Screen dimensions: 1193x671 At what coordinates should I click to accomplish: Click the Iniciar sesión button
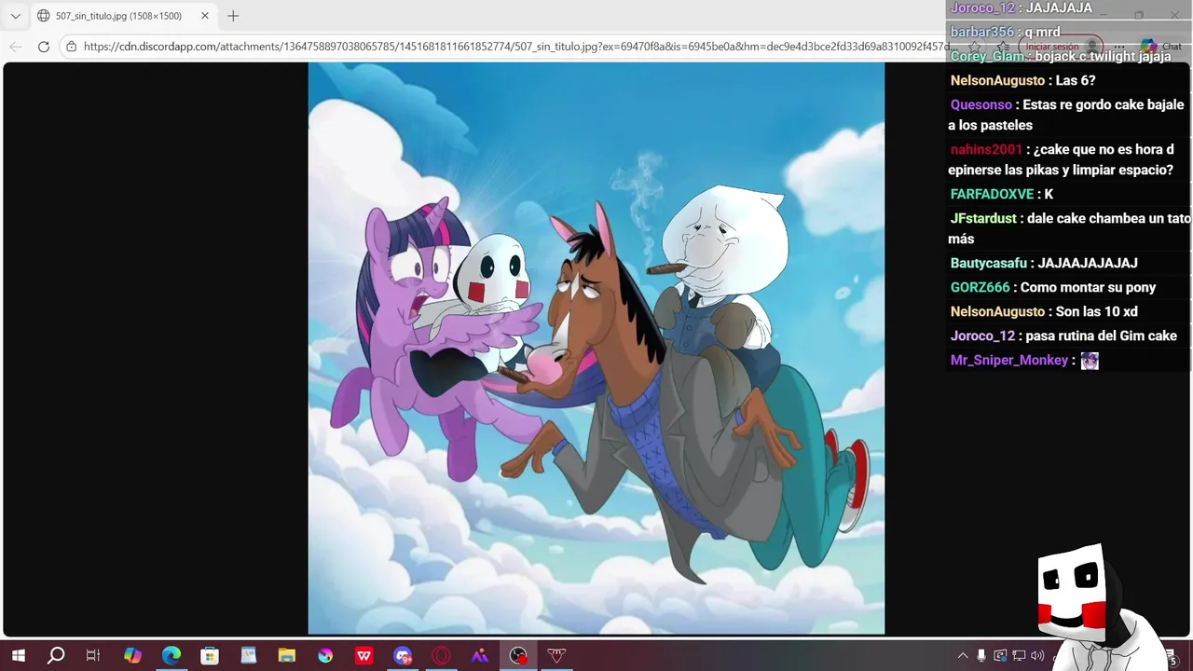pos(1060,47)
